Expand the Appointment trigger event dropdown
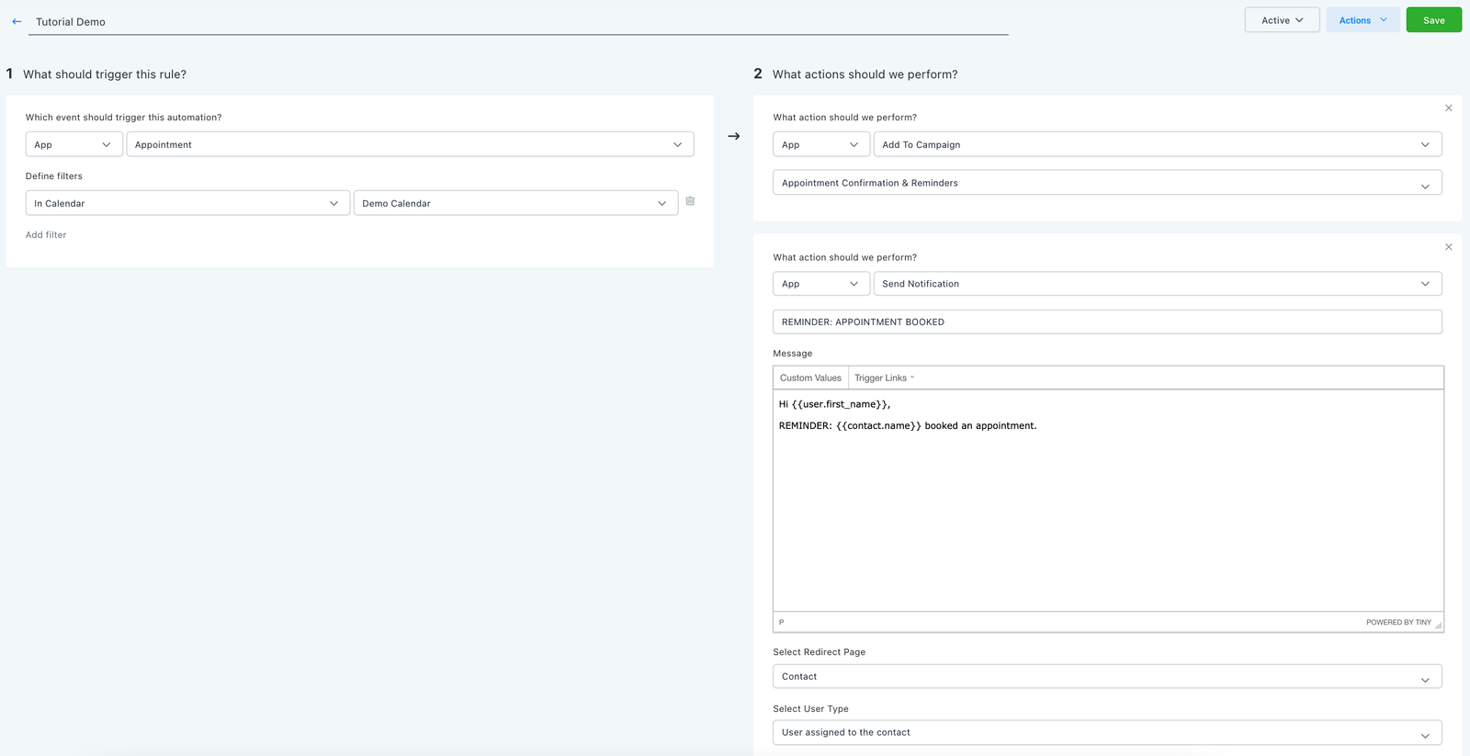Image resolution: width=1470 pixels, height=756 pixels. [x=409, y=145]
